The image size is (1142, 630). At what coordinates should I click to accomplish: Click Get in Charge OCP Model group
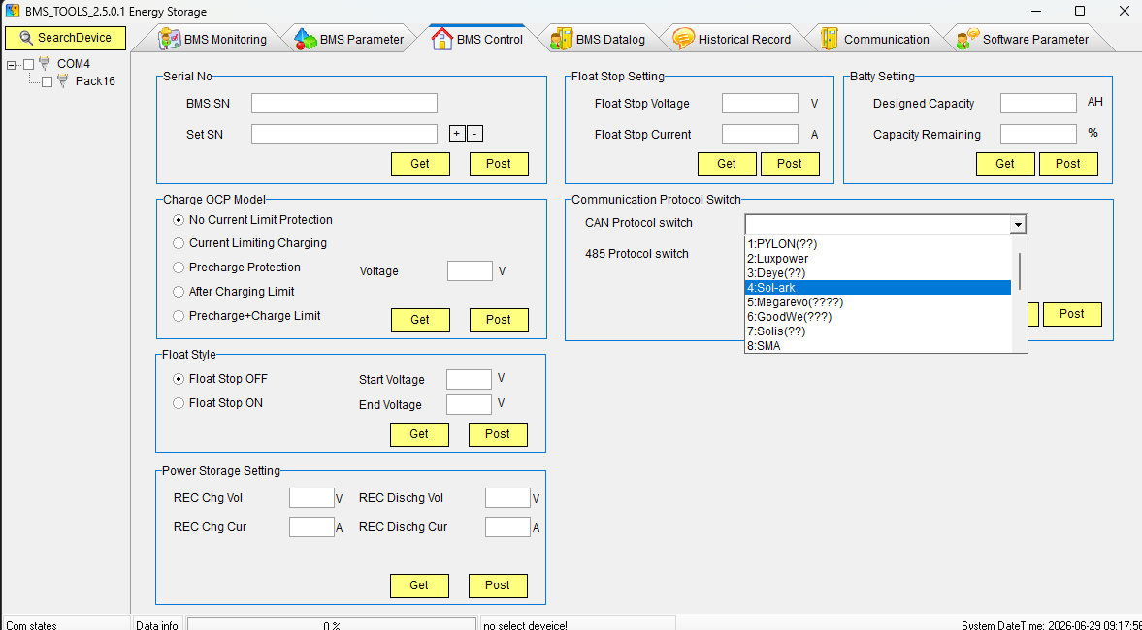[x=420, y=320]
